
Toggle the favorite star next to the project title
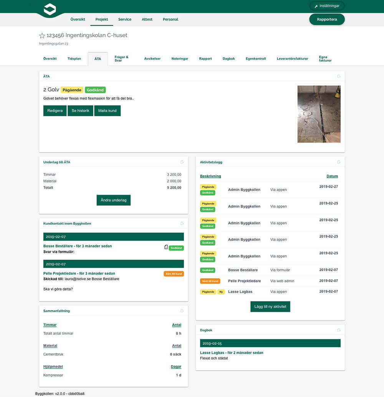coord(42,35)
